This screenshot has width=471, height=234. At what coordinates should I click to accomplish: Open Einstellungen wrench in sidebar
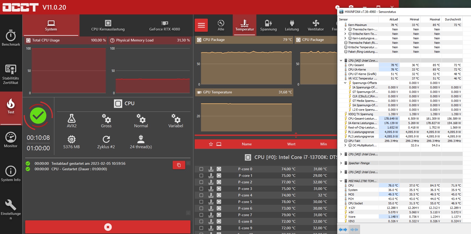pos(11,209)
